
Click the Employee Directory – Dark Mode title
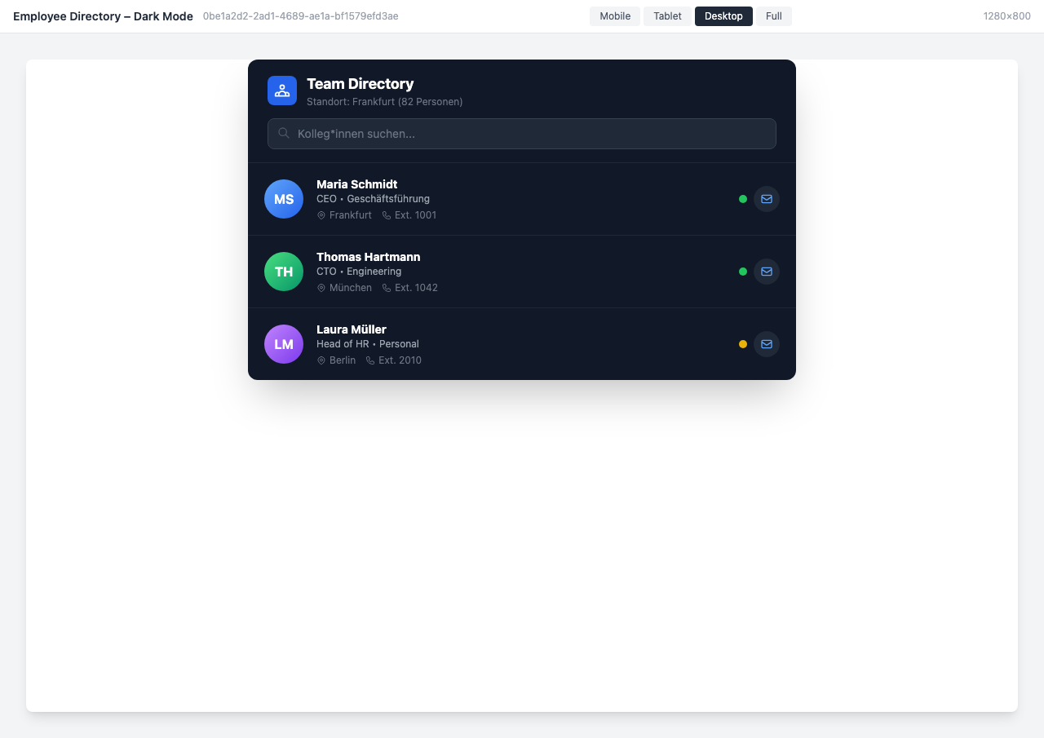pos(103,15)
